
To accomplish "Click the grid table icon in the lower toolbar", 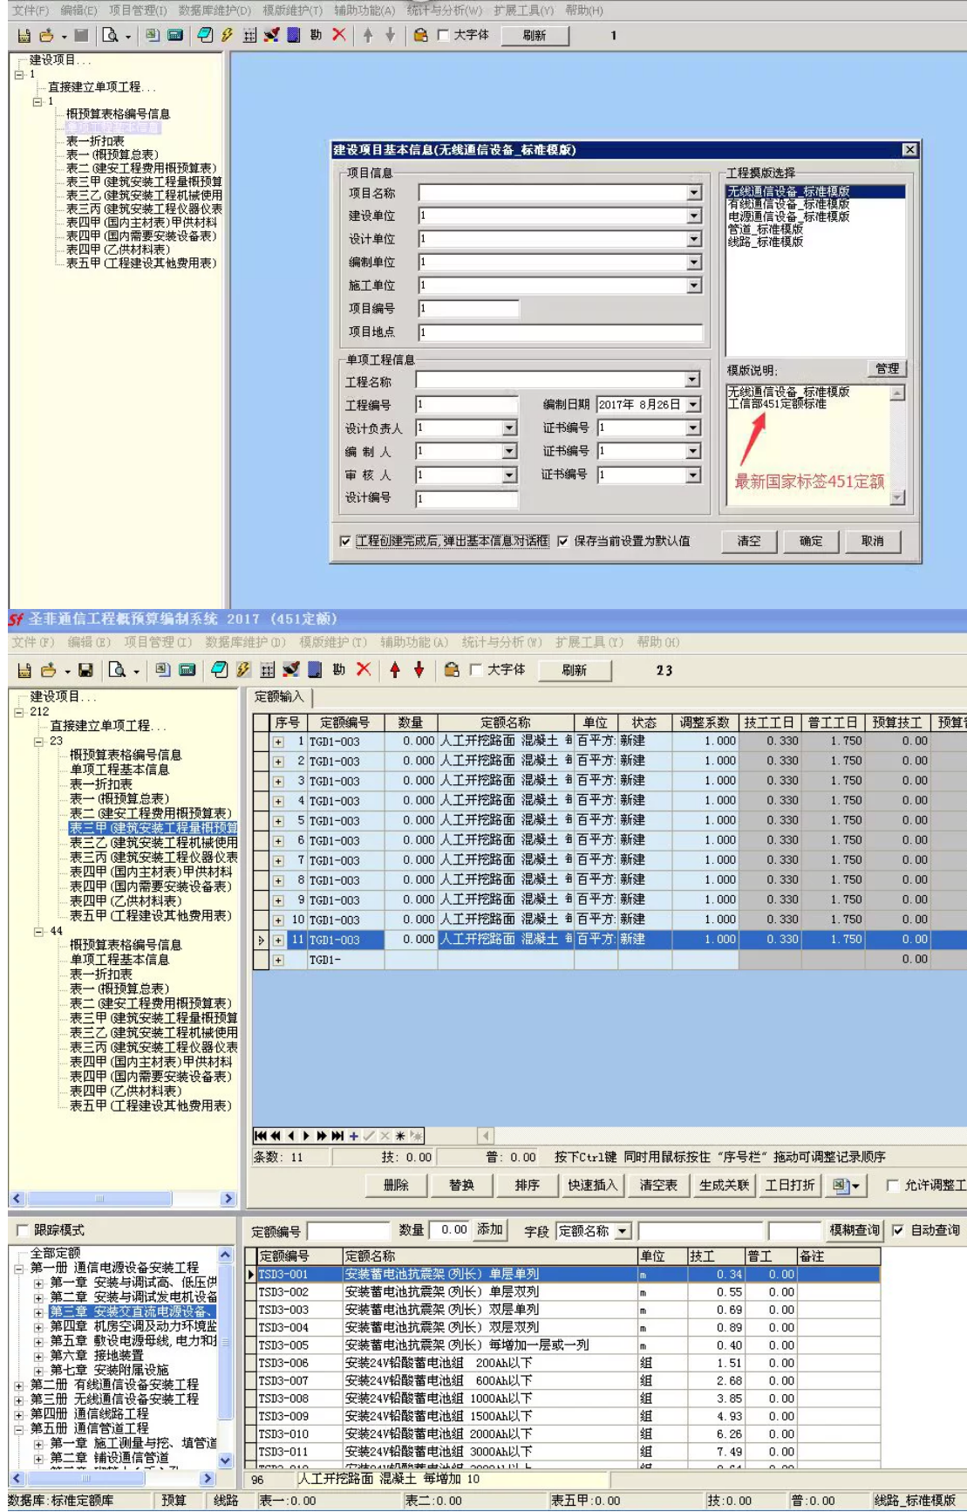I will (x=268, y=670).
